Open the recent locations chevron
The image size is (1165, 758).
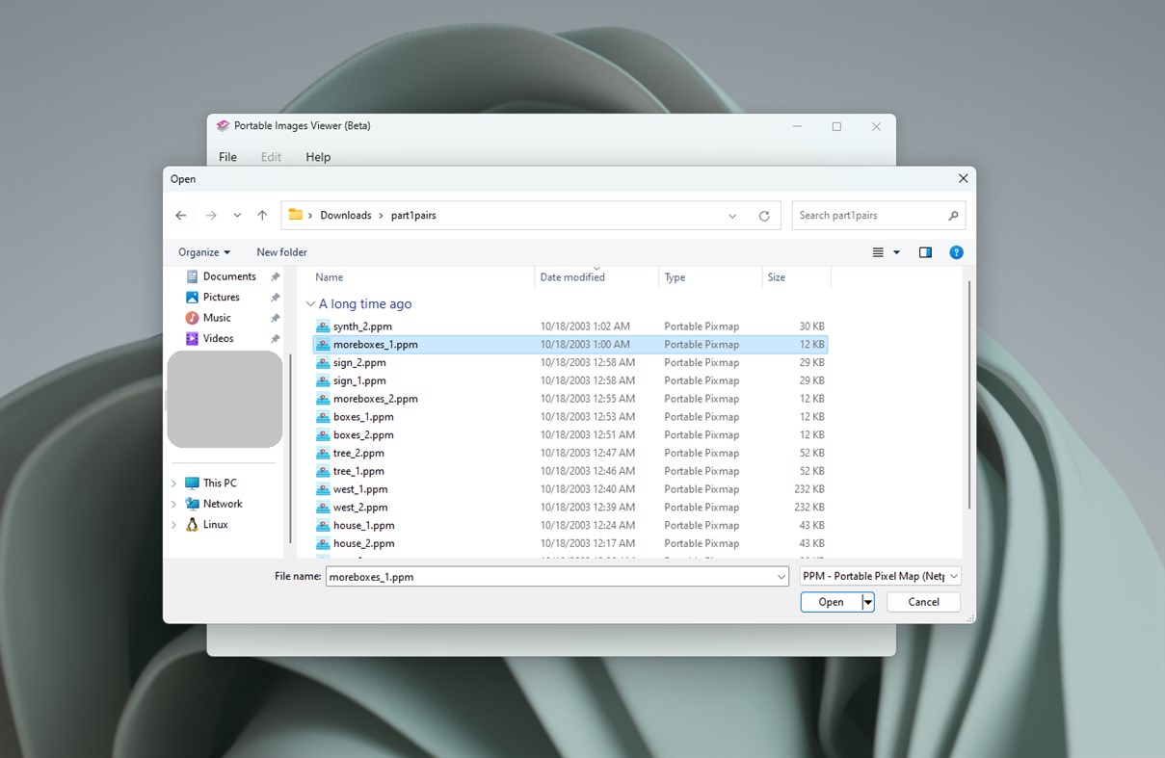[x=237, y=216]
